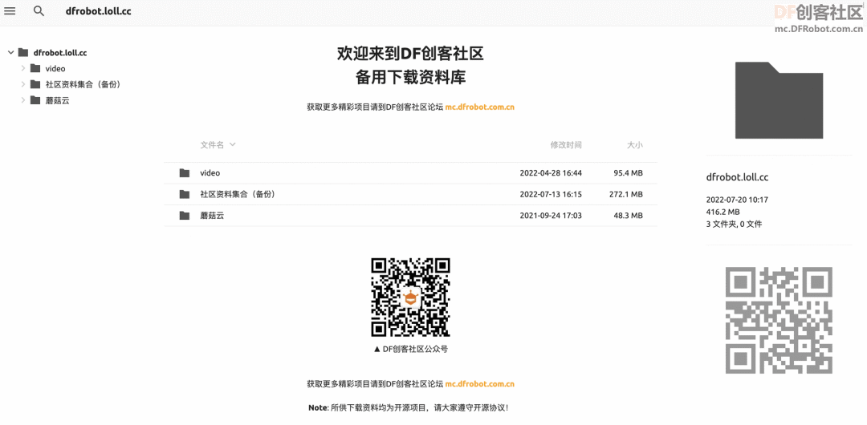Image resolution: width=867 pixels, height=425 pixels.
Task: Open video in the sidebar tree
Action: 55,68
